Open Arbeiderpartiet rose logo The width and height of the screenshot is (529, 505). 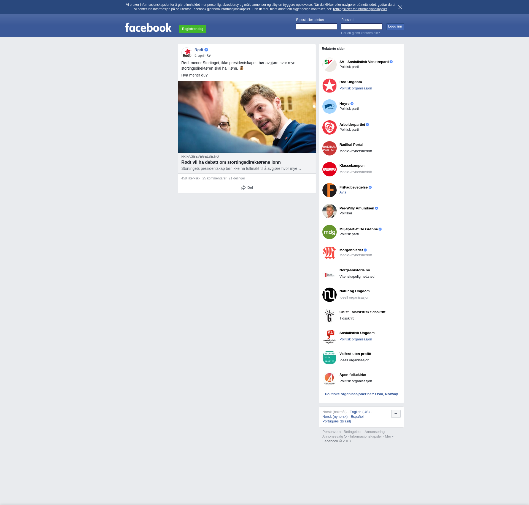[x=330, y=127]
